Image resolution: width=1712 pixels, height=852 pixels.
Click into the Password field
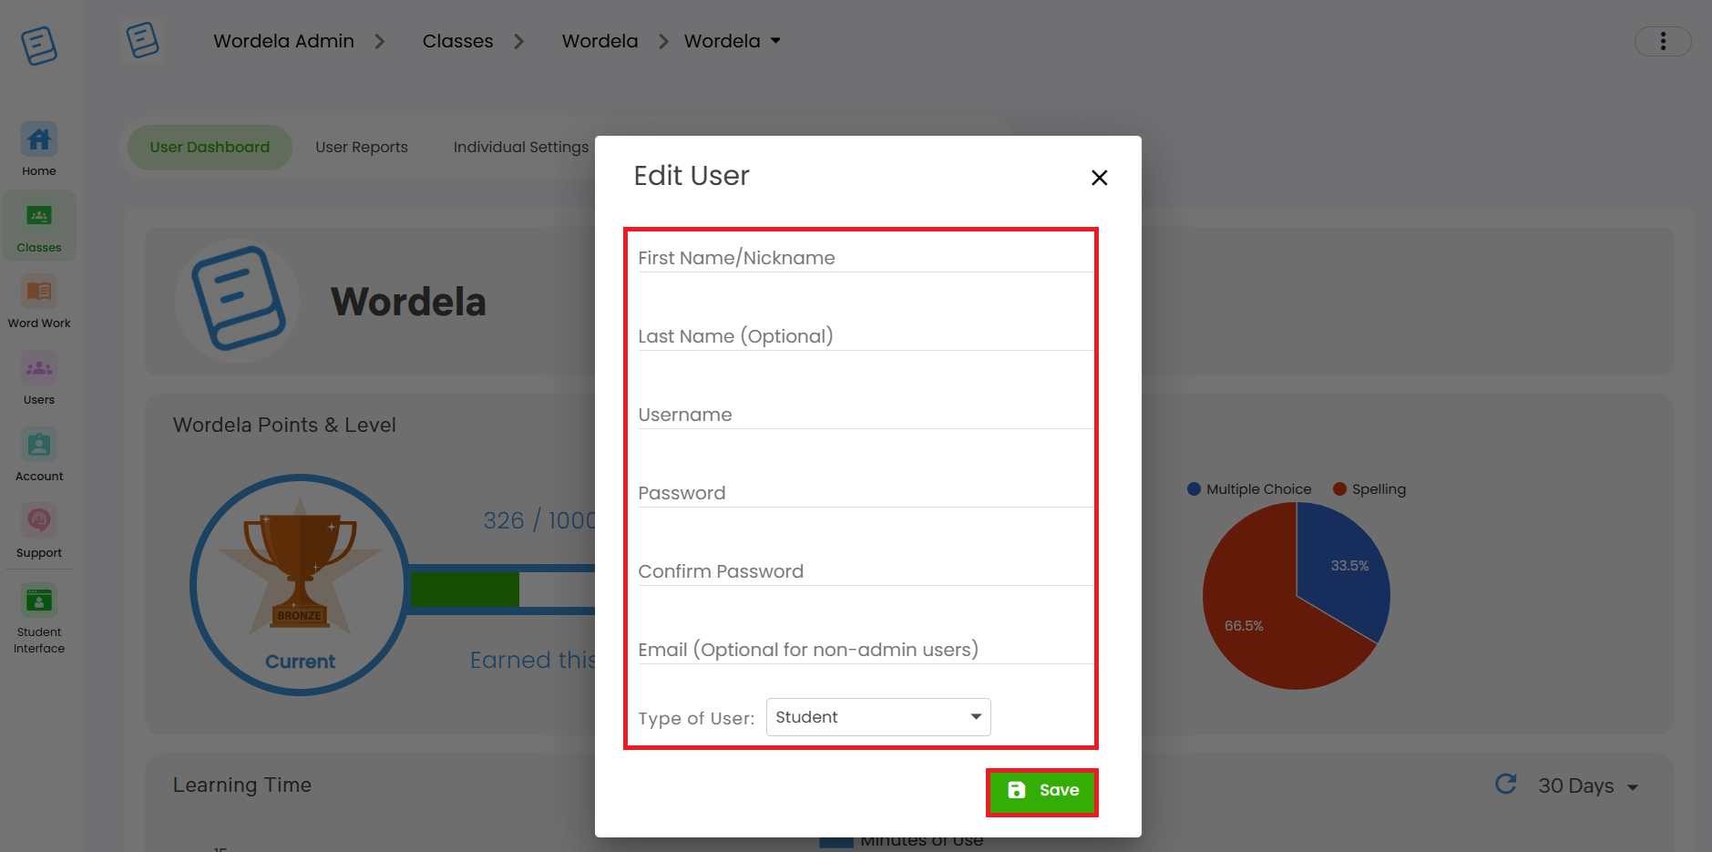866,493
